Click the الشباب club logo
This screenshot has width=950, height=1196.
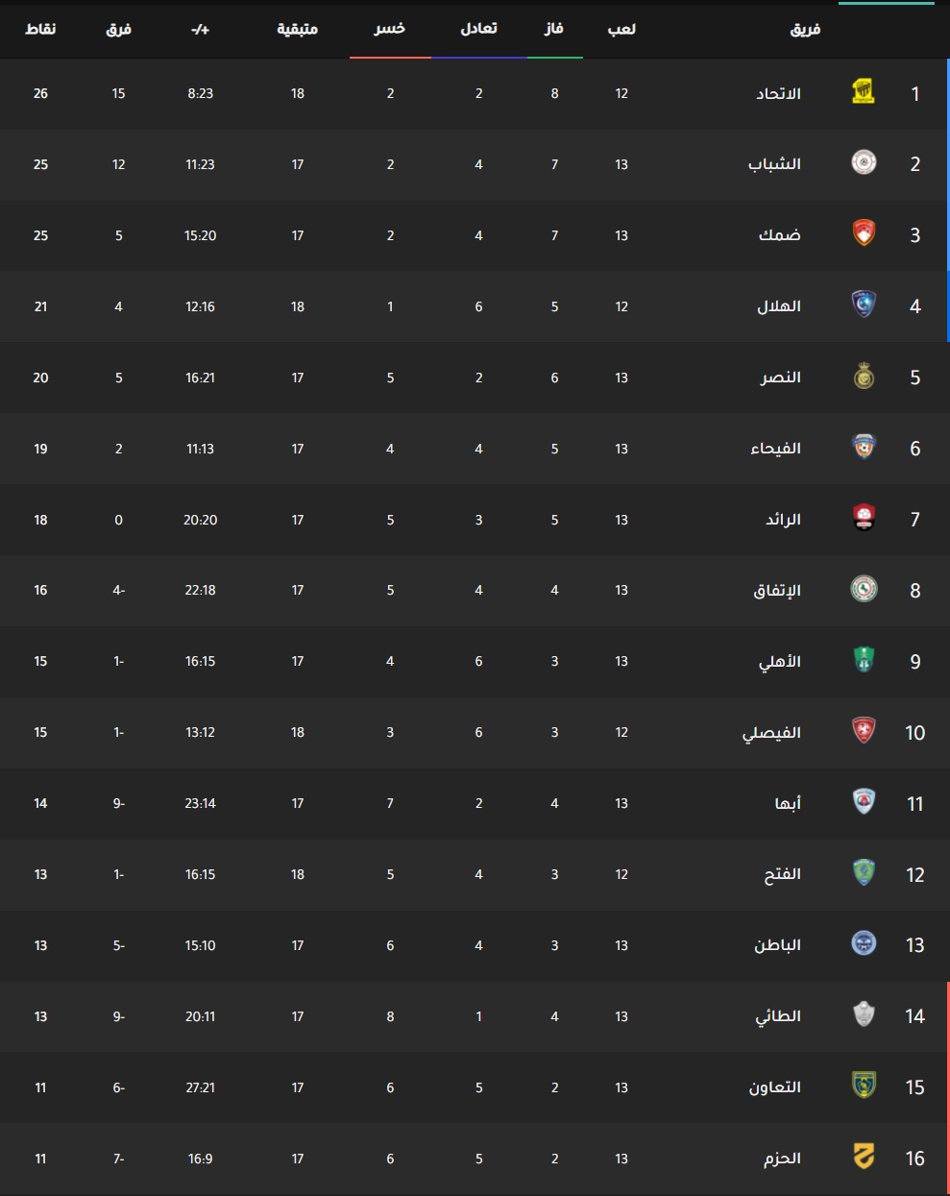(x=864, y=163)
